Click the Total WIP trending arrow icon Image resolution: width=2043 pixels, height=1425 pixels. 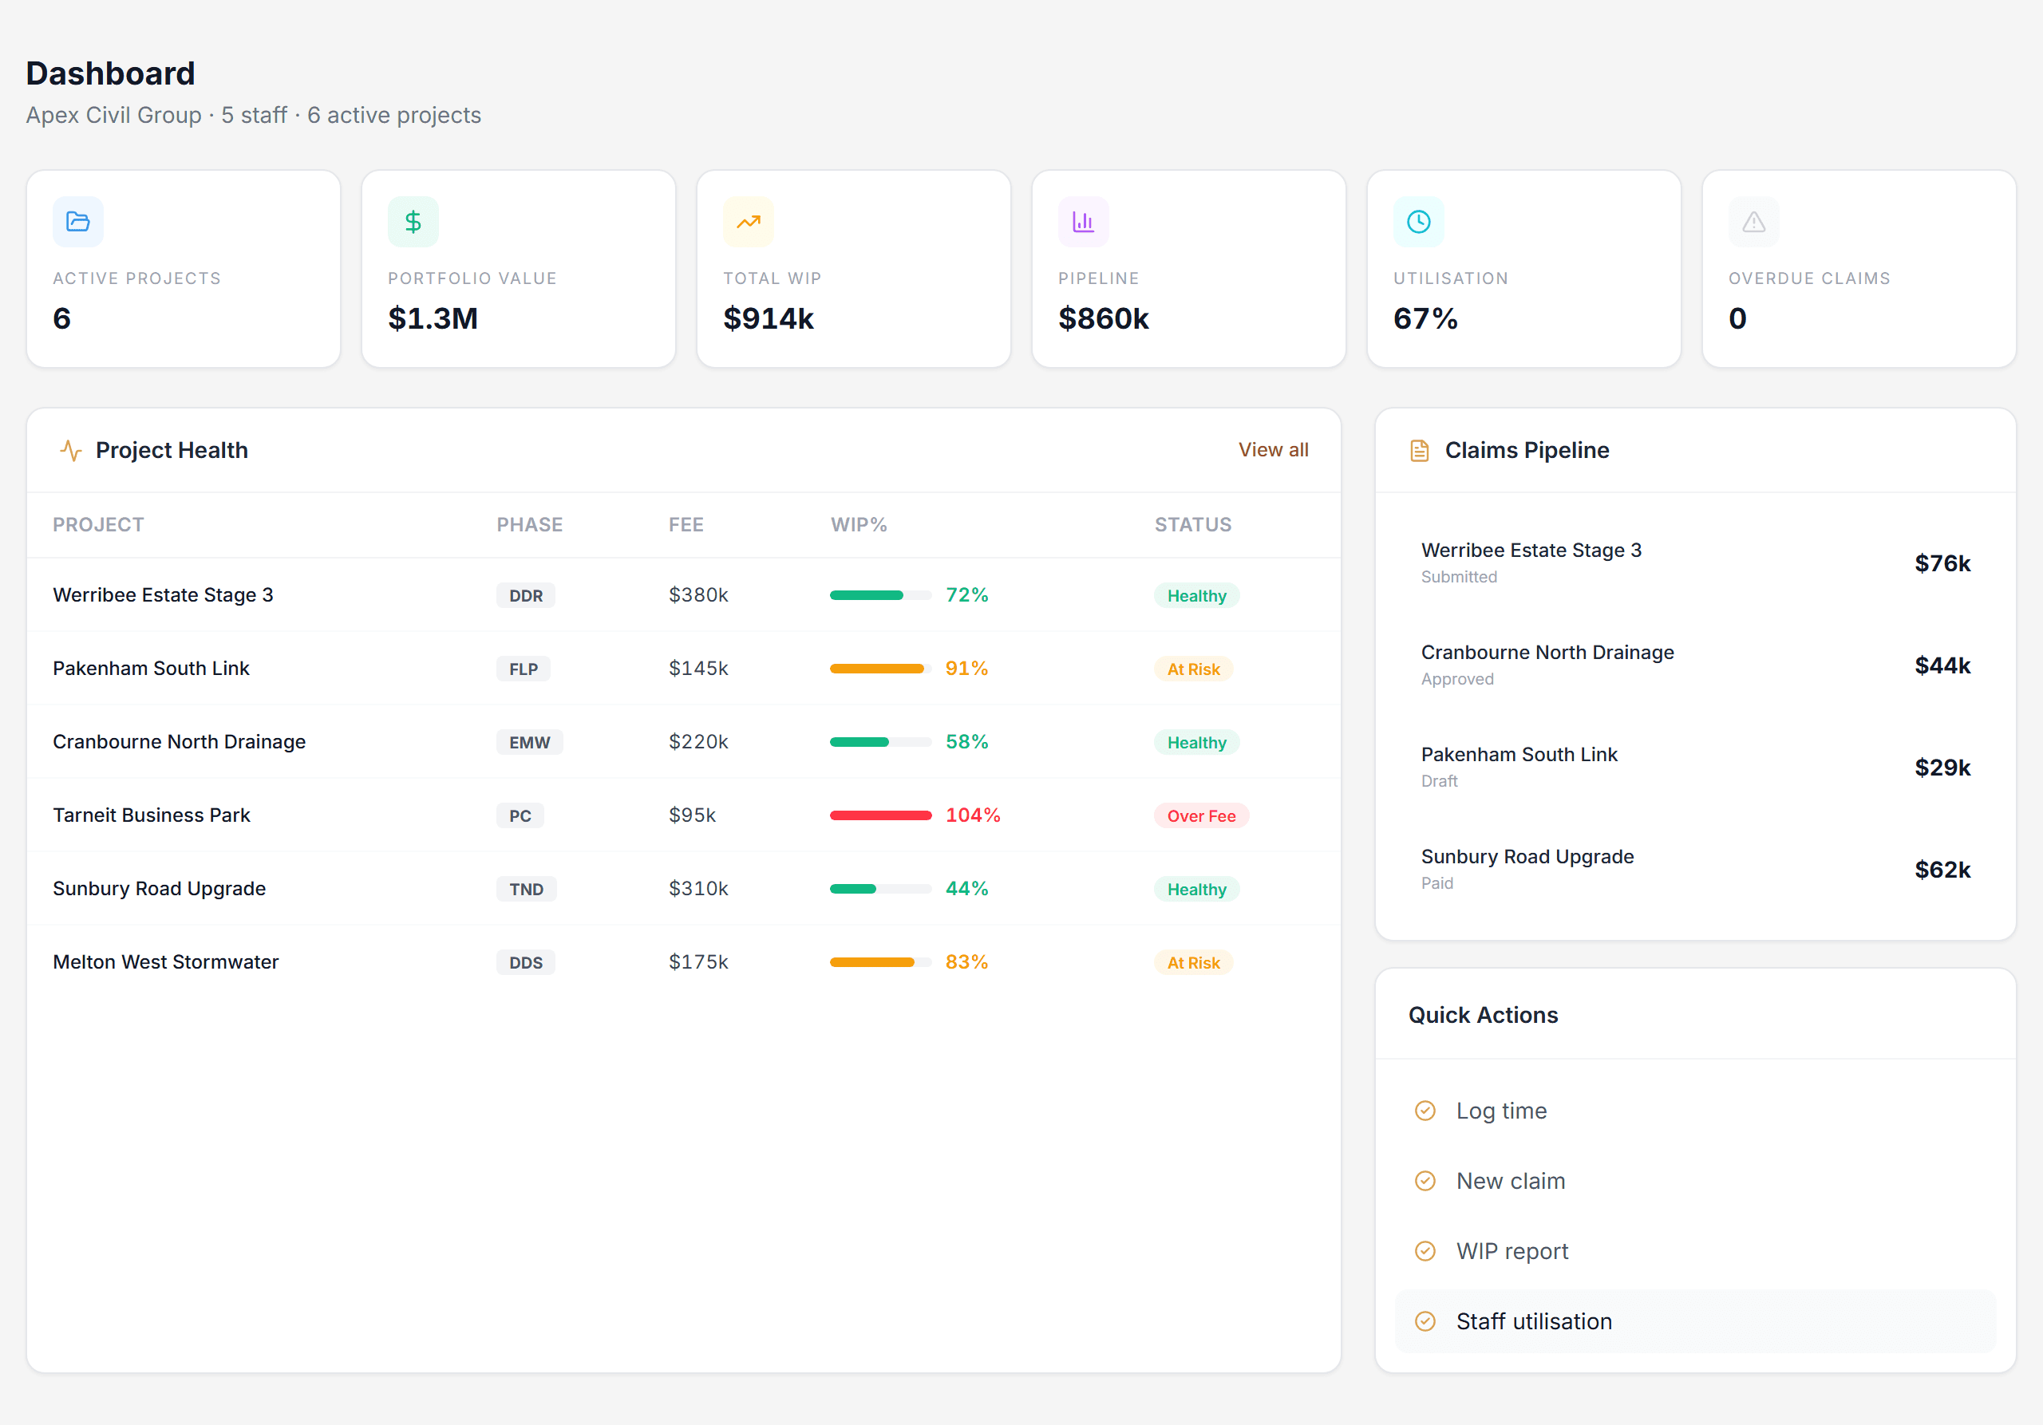point(749,222)
